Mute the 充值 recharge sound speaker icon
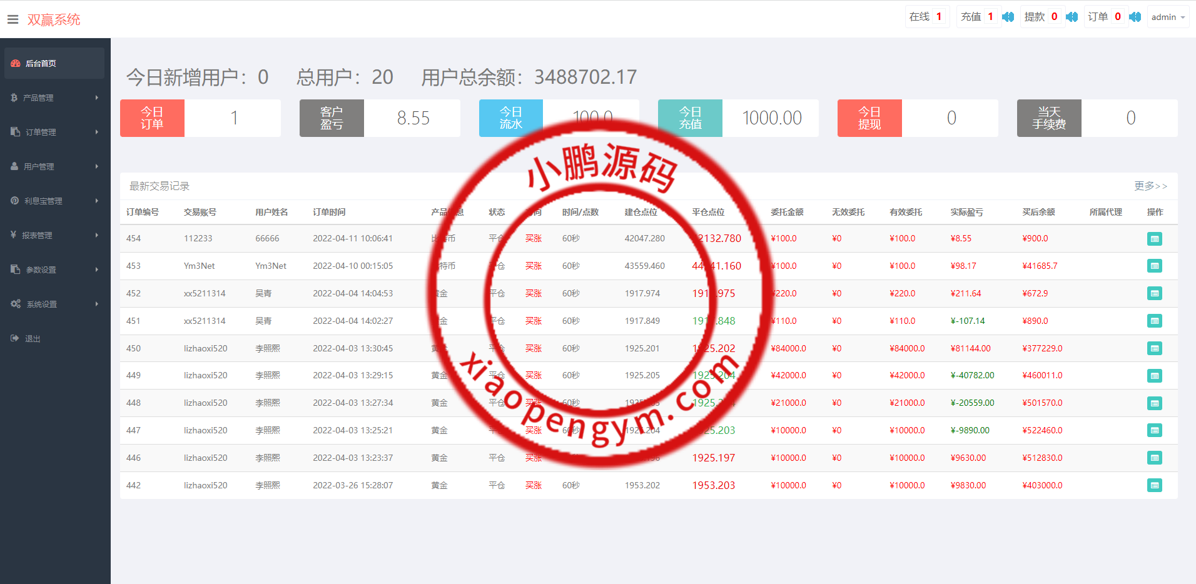 (x=1008, y=17)
